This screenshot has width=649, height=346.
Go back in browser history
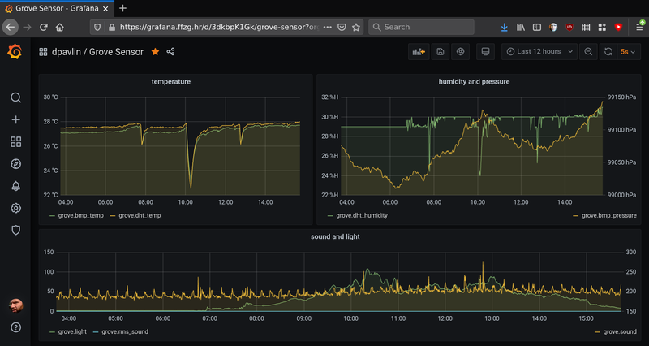(x=11, y=27)
